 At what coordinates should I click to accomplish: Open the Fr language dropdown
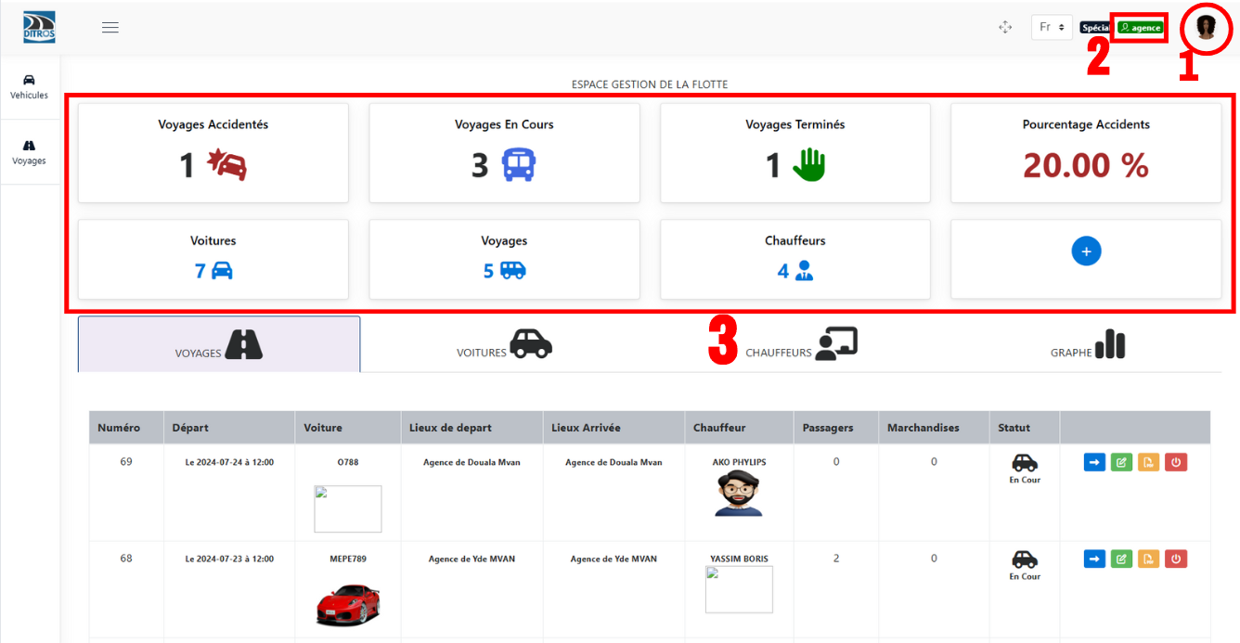click(1052, 28)
